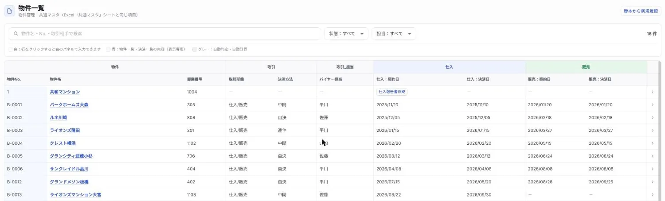Click the magnifier icon in the search box
Image resolution: width=665 pixels, height=201 pixels.
click(x=16, y=34)
